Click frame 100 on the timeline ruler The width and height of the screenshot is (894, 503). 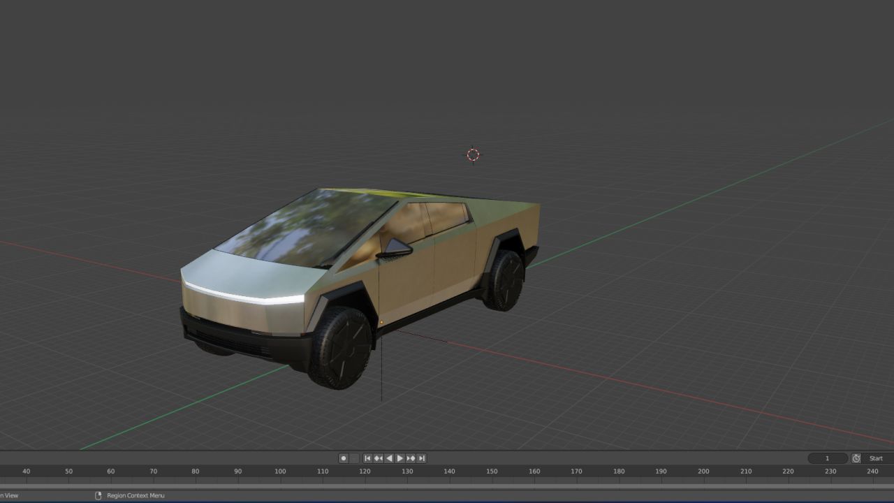(x=280, y=472)
